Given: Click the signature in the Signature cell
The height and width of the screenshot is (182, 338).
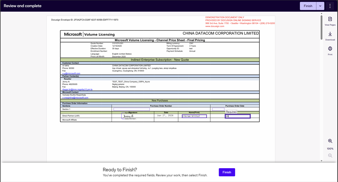Looking at the screenshot, I should coord(129,116).
